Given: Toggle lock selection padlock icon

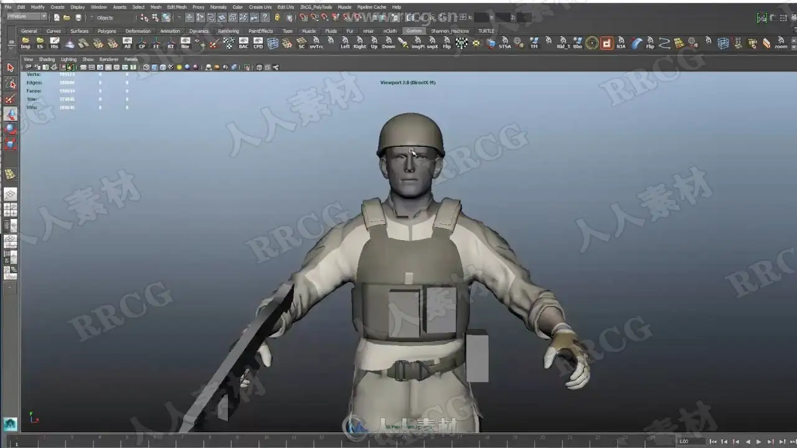Looking at the screenshot, I should [277, 17].
